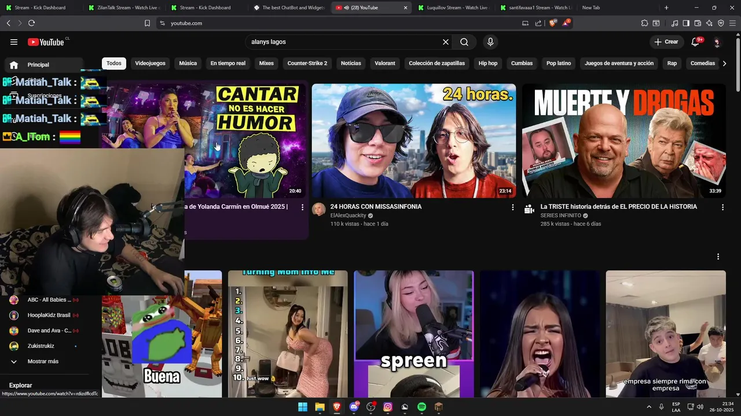Click the SERIES INFINITO channel avatar
Image resolution: width=741 pixels, height=416 pixels.
coord(529,210)
